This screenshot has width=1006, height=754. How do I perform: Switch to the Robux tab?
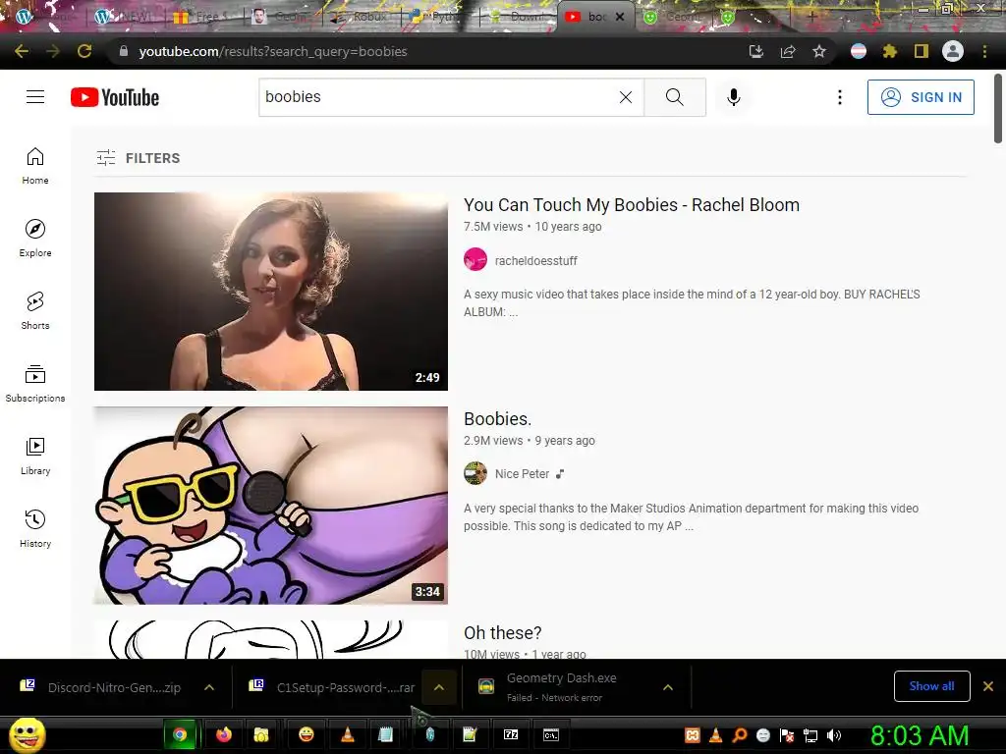pos(362,17)
